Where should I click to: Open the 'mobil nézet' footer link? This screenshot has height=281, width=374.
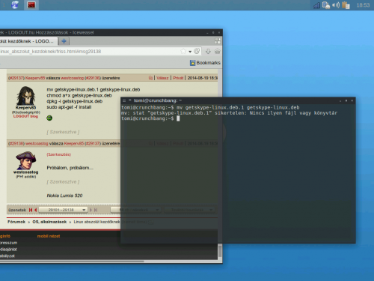click(49, 236)
